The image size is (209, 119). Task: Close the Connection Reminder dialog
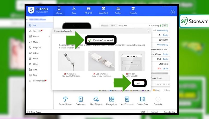(148, 31)
